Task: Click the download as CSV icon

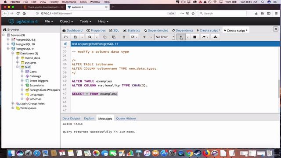Action: coord(215,37)
